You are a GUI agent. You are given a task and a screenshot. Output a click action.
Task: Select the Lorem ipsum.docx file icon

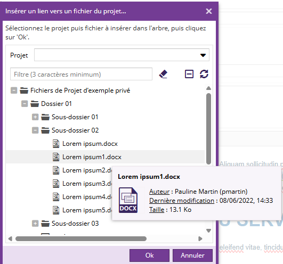click(56, 144)
